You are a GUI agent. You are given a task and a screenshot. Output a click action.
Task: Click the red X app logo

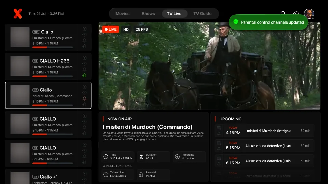coord(18,14)
